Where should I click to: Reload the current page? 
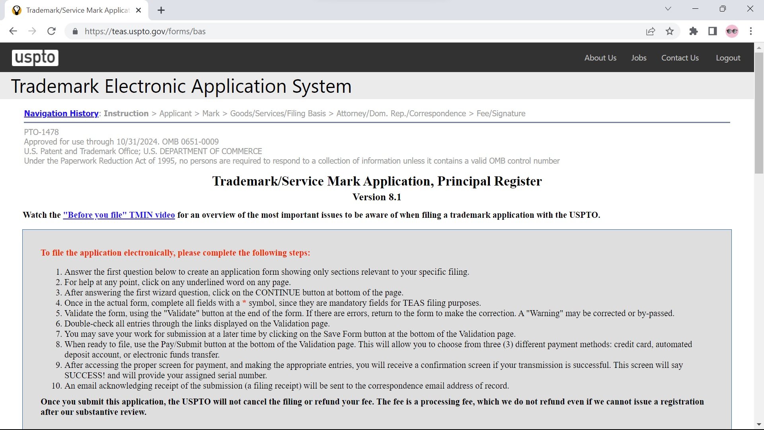tap(51, 31)
